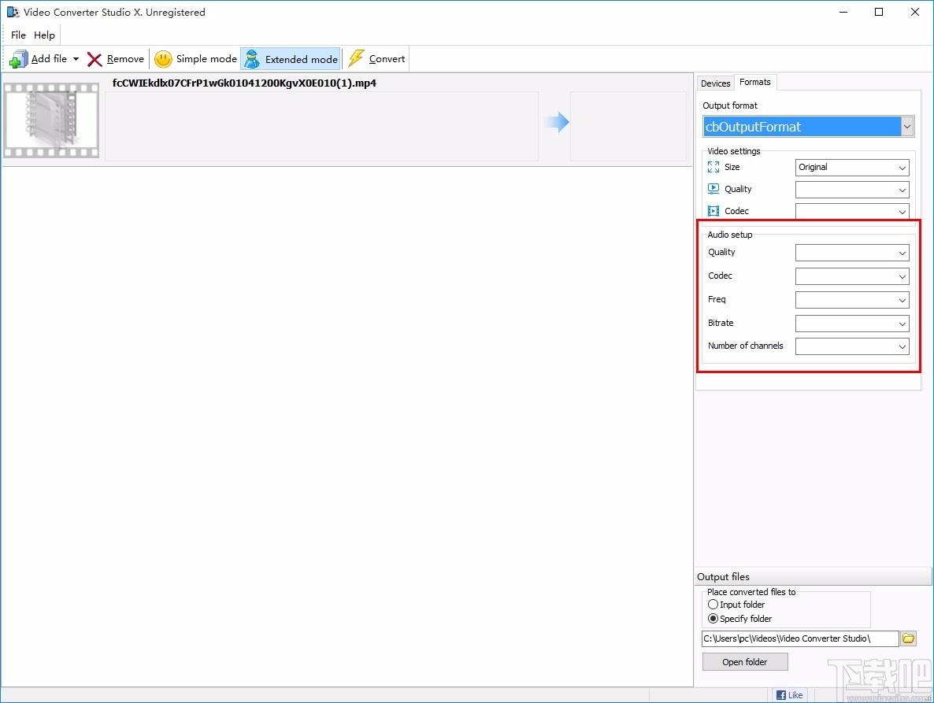This screenshot has height=703, width=934.
Task: Click the Open folder button
Action: (x=744, y=662)
